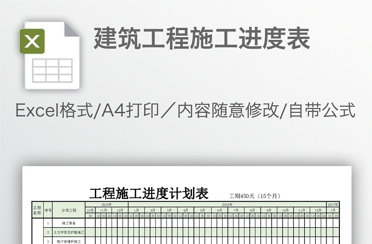Select the 2015年 year header cell
The image size is (372, 244).
point(107,205)
